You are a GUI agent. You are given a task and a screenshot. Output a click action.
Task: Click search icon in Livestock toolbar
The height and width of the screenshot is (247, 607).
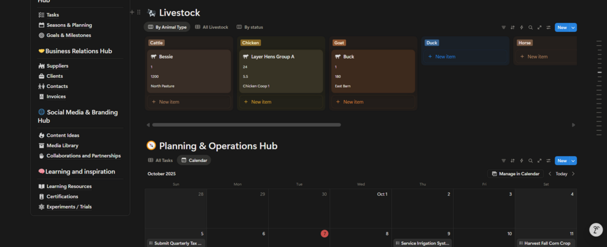point(530,27)
